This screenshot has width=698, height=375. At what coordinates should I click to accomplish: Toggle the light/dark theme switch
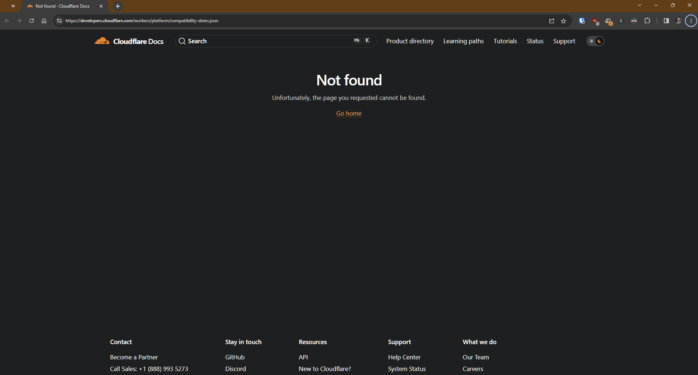point(595,41)
